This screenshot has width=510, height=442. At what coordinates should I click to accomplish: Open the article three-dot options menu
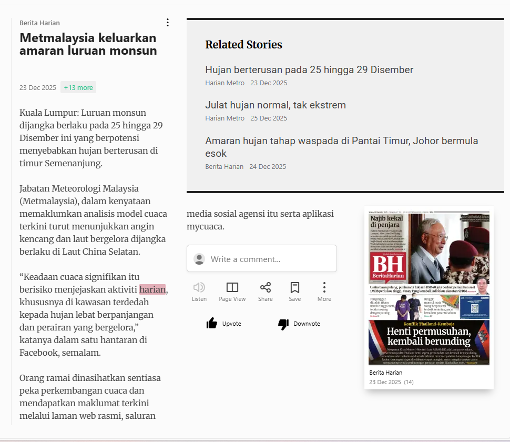168,23
